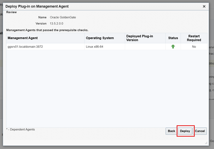The image size is (214, 149).
Task: Go to previous step with Back button
Action: tap(171, 131)
